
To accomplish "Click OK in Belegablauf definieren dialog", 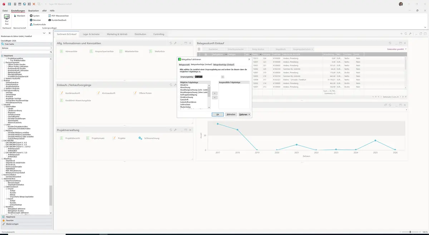I will pyautogui.click(x=218, y=115).
